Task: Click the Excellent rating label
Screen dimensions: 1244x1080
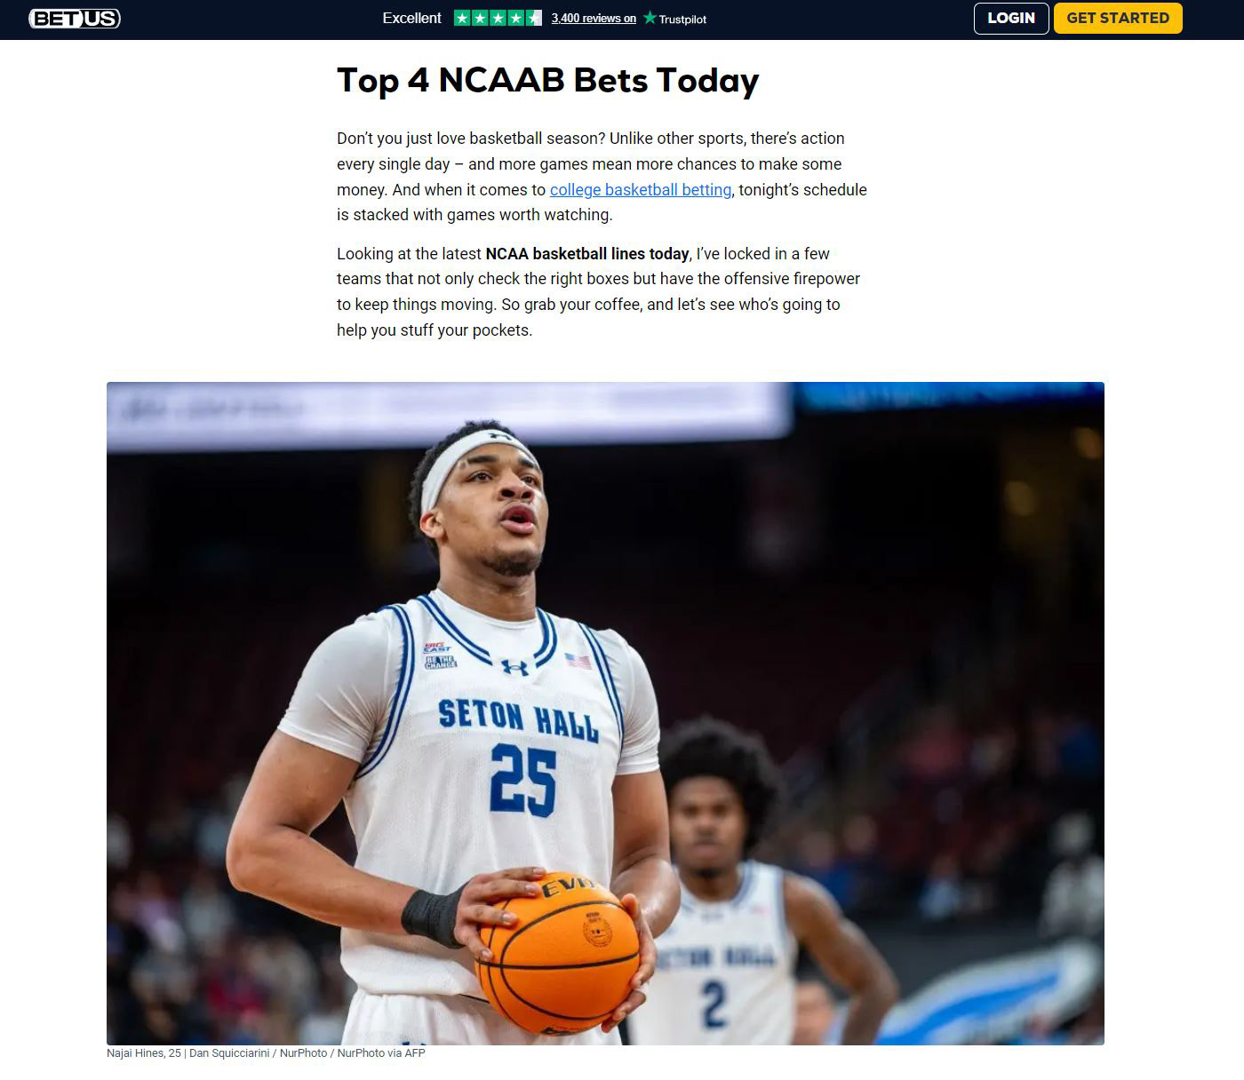Action: [x=411, y=18]
